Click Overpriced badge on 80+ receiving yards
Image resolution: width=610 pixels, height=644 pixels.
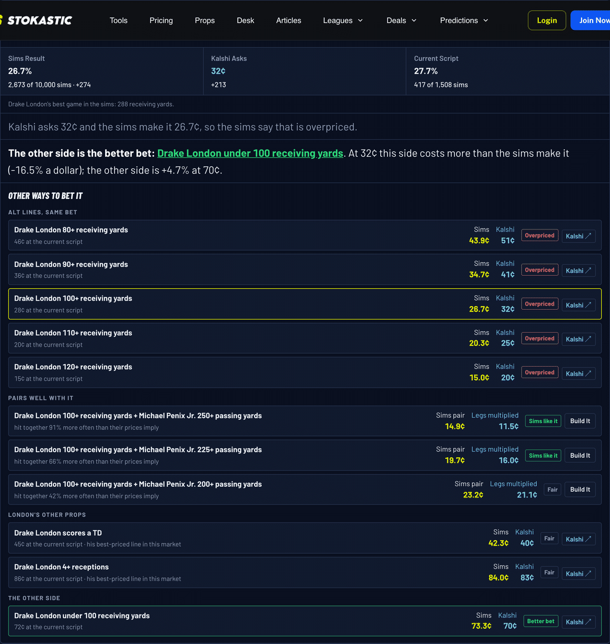(x=539, y=236)
